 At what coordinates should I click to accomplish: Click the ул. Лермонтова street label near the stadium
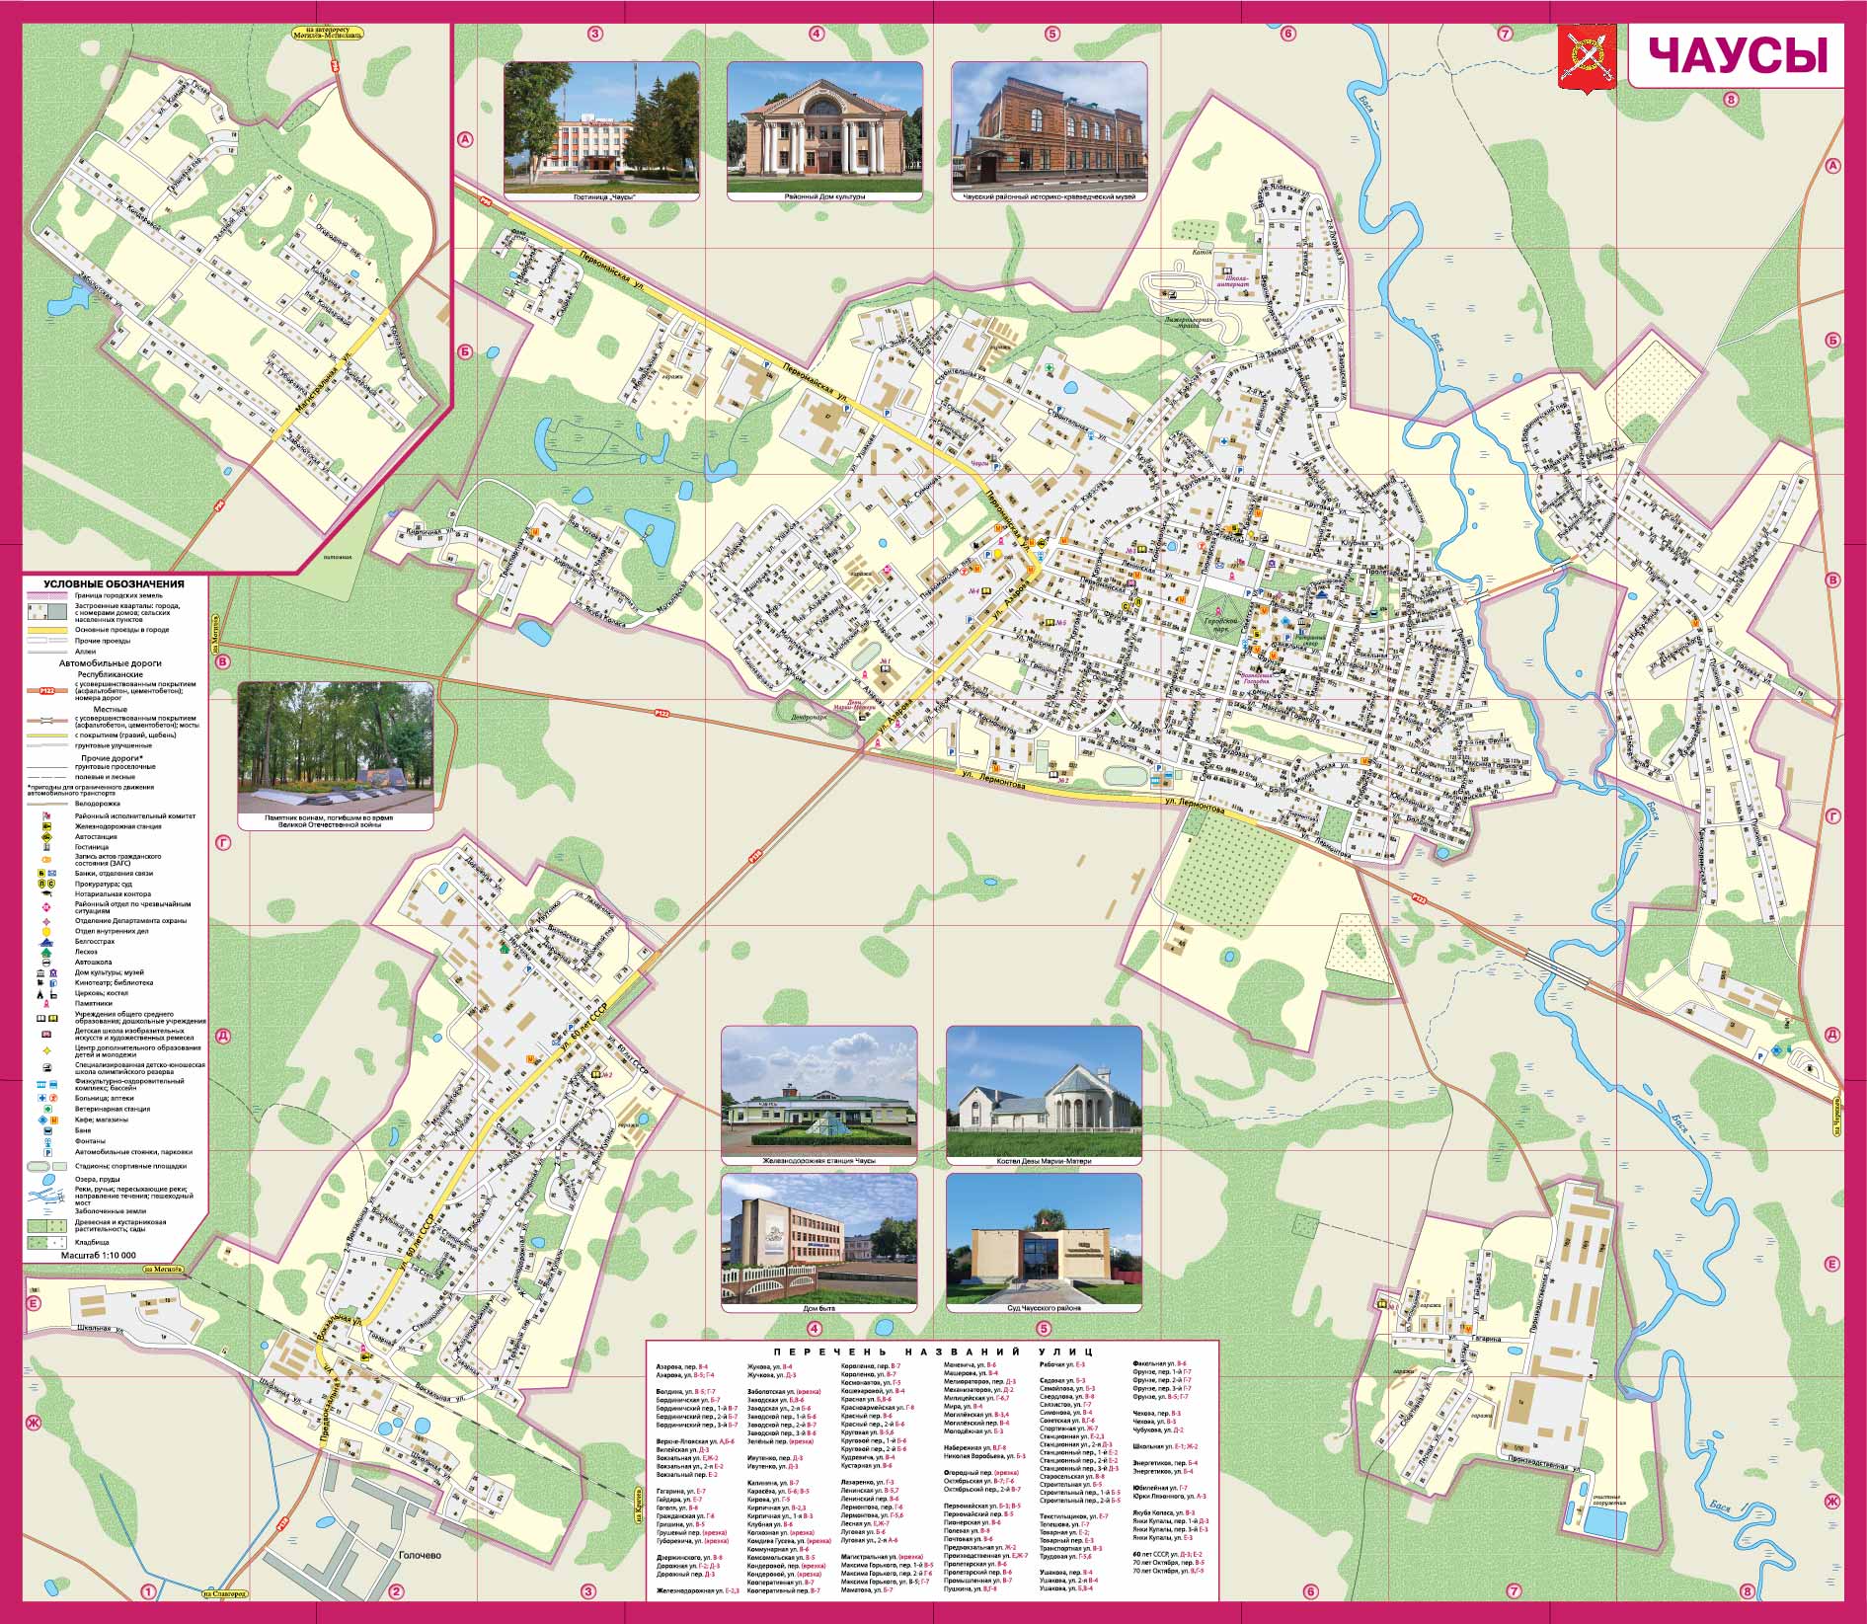coord(1193,806)
